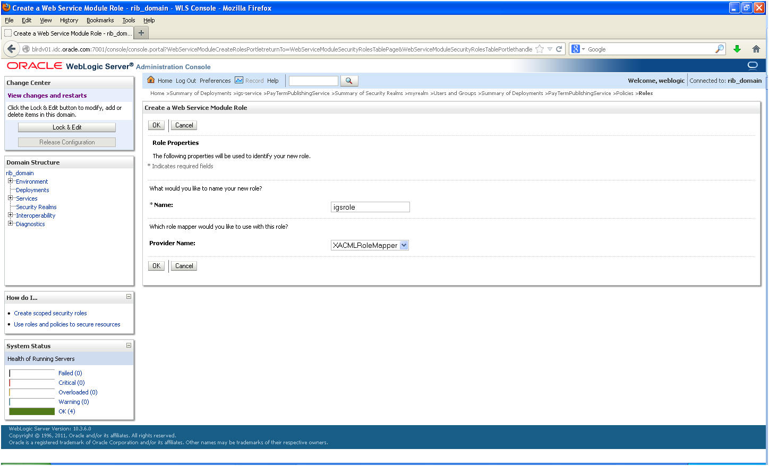Click Name field containing igsrole
Screen dimensions: 769x466
coord(370,207)
